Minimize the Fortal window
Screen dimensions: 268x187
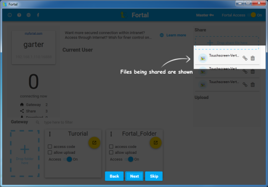coord(240,3)
